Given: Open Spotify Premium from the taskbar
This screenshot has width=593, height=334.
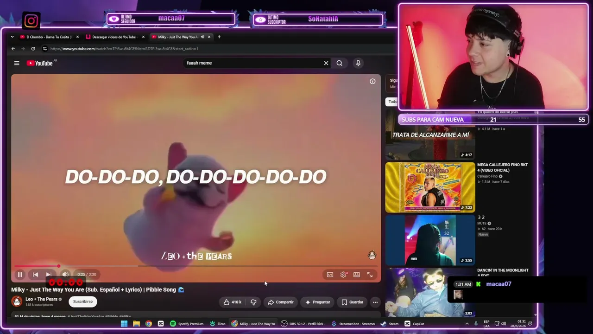Looking at the screenshot, I should tap(187, 324).
